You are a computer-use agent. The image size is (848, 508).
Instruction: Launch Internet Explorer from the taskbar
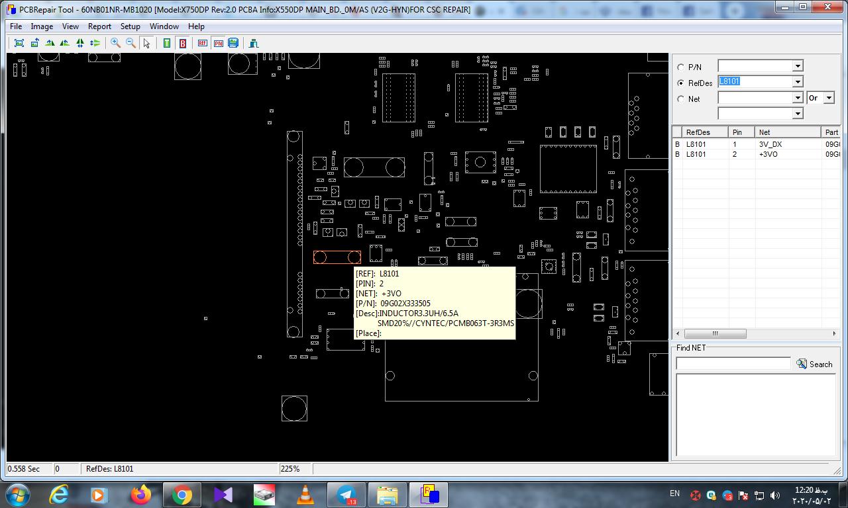pyautogui.click(x=59, y=495)
